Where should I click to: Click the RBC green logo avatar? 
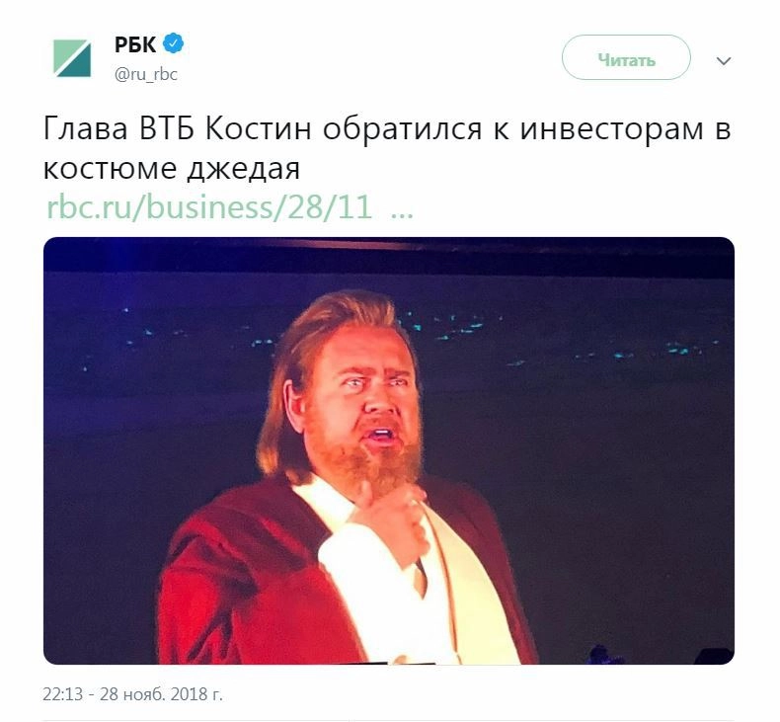[73, 58]
